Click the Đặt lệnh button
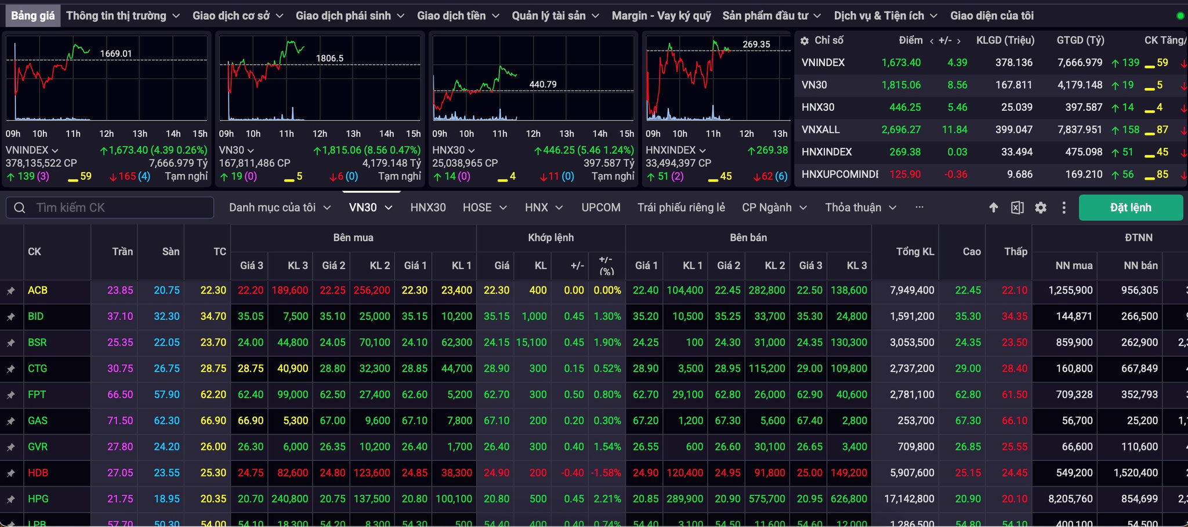This screenshot has height=527, width=1188. click(x=1131, y=208)
